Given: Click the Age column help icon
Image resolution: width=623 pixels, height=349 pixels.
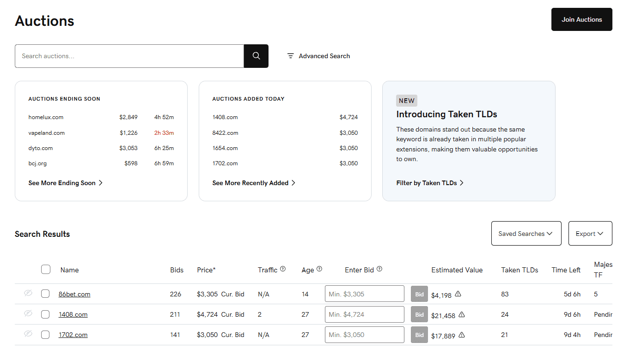Looking at the screenshot, I should click(x=319, y=269).
